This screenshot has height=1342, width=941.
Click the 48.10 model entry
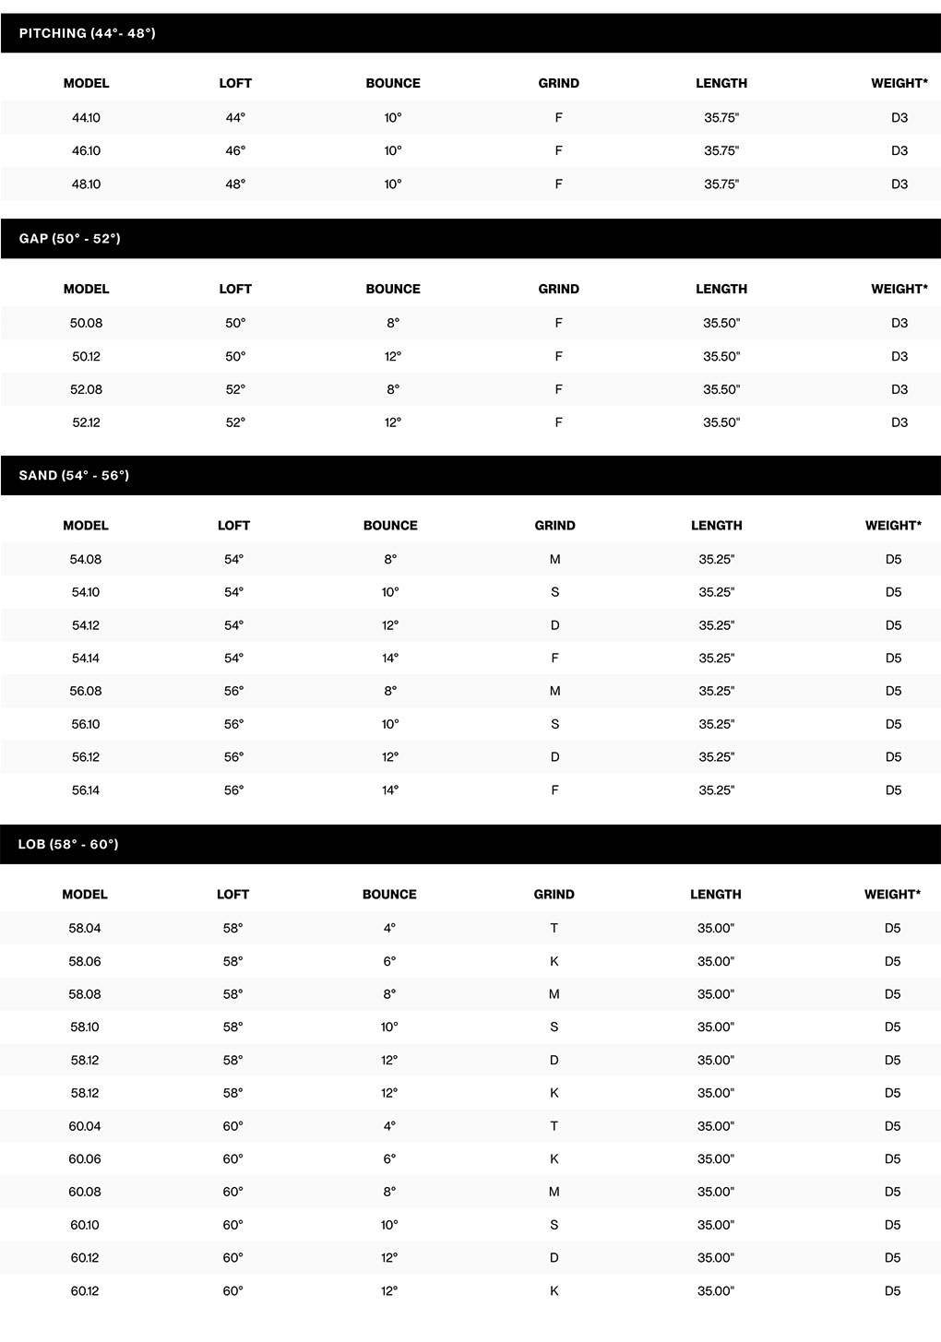point(86,184)
